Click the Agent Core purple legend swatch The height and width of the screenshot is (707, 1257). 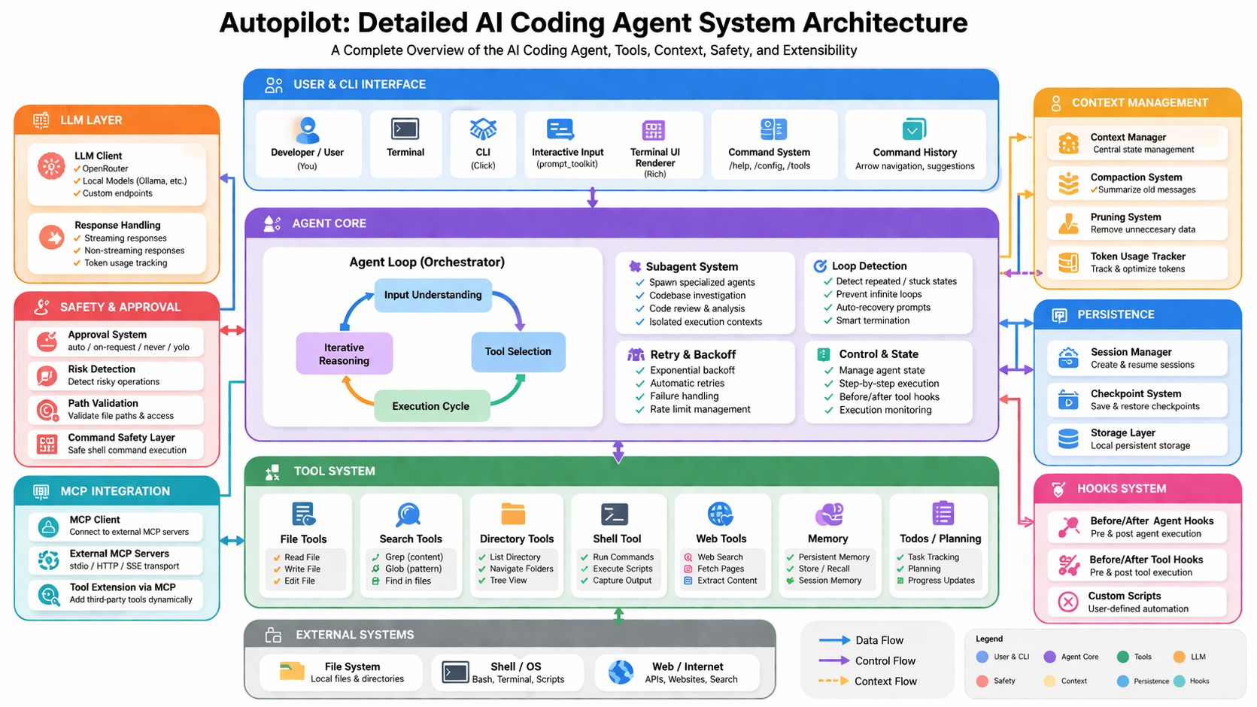point(1049,657)
